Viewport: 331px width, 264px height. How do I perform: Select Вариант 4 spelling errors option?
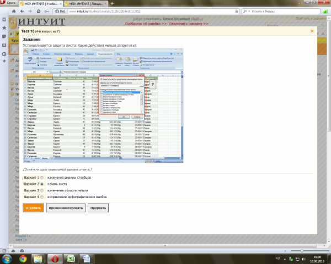click(42, 197)
